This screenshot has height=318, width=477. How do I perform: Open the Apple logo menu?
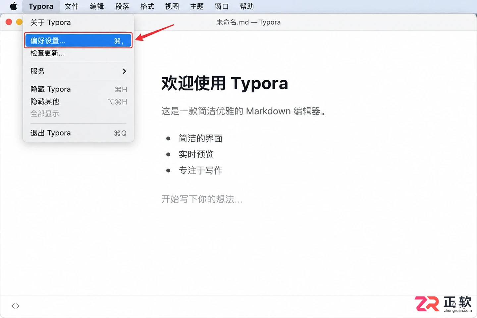click(13, 6)
